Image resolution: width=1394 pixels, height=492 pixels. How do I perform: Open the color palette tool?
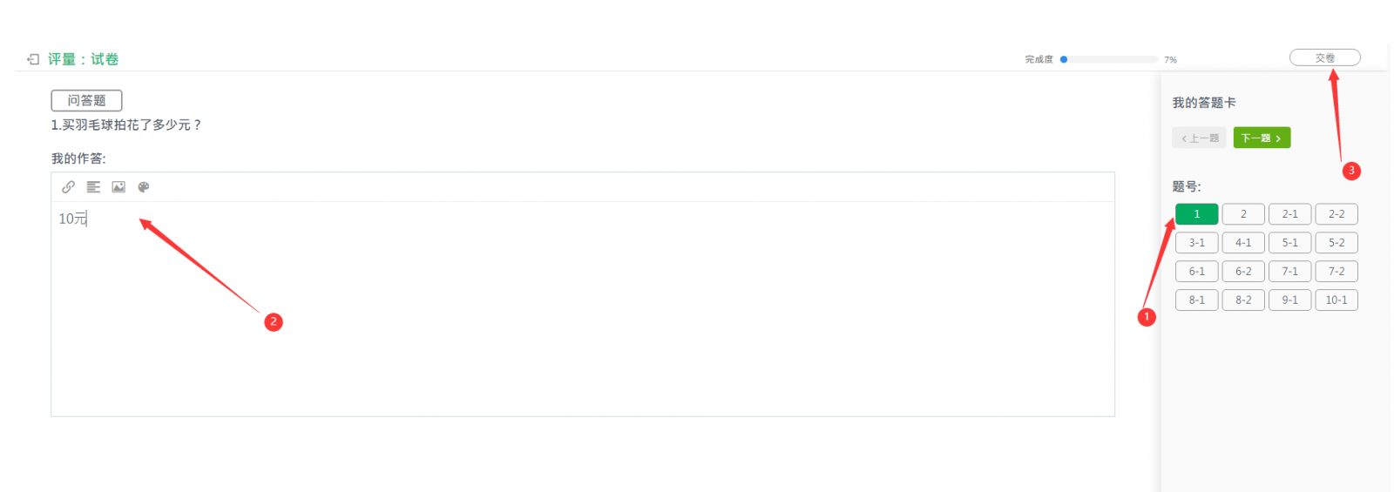(144, 187)
